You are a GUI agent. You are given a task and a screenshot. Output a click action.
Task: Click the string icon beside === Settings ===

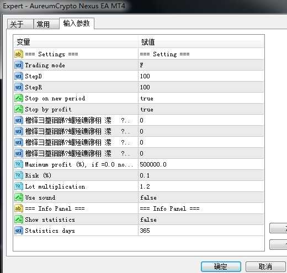(19, 54)
